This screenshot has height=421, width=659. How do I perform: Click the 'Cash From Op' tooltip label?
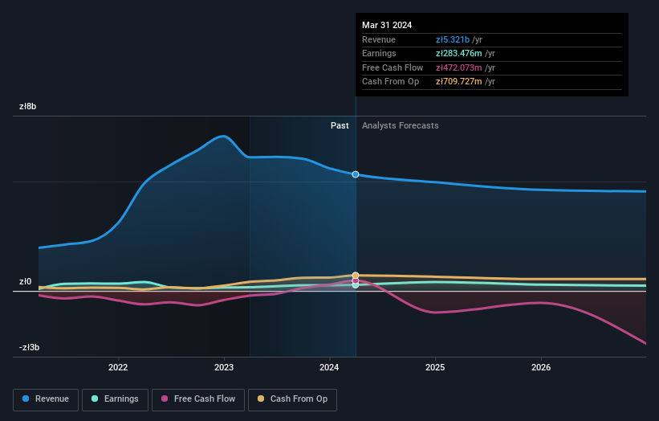tap(390, 82)
